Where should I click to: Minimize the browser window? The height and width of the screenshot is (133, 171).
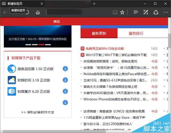coord(145,4)
